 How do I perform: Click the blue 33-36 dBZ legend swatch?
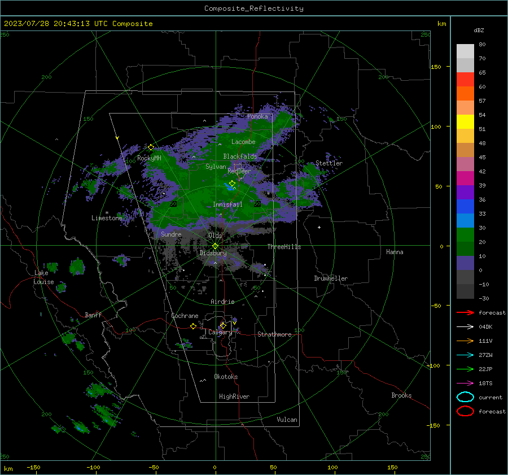(465, 206)
